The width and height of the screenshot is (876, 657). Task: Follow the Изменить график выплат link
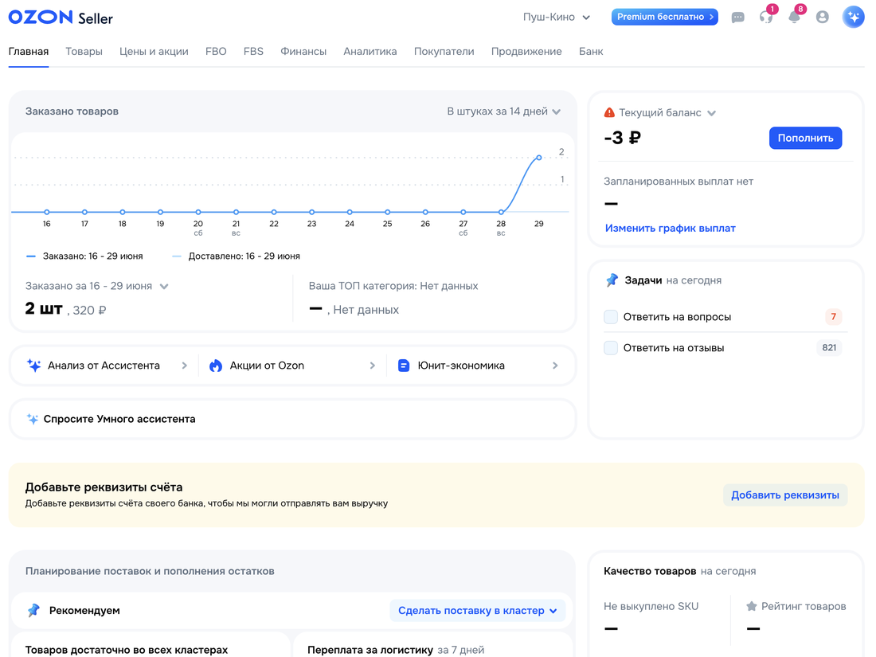click(670, 228)
